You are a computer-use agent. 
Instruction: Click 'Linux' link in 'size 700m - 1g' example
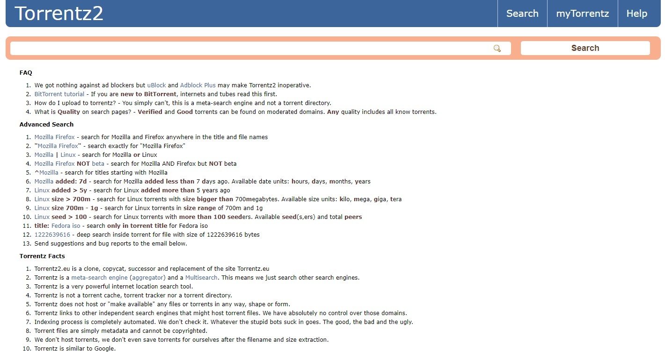(42, 208)
